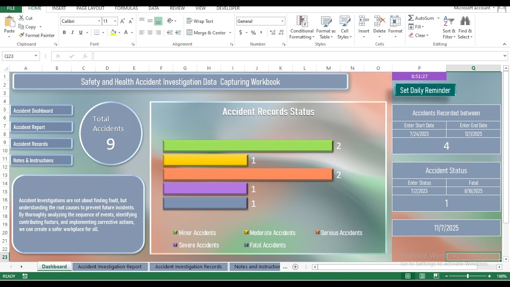Click into the formula bar
Screen dimensions: 510x287
click(297, 56)
